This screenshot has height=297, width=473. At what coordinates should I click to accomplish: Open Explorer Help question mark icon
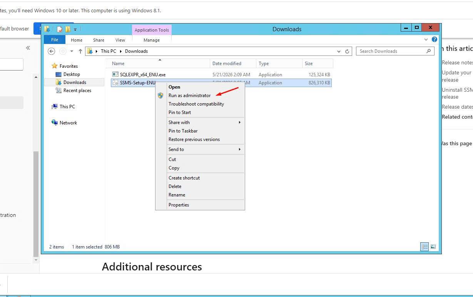(435, 39)
